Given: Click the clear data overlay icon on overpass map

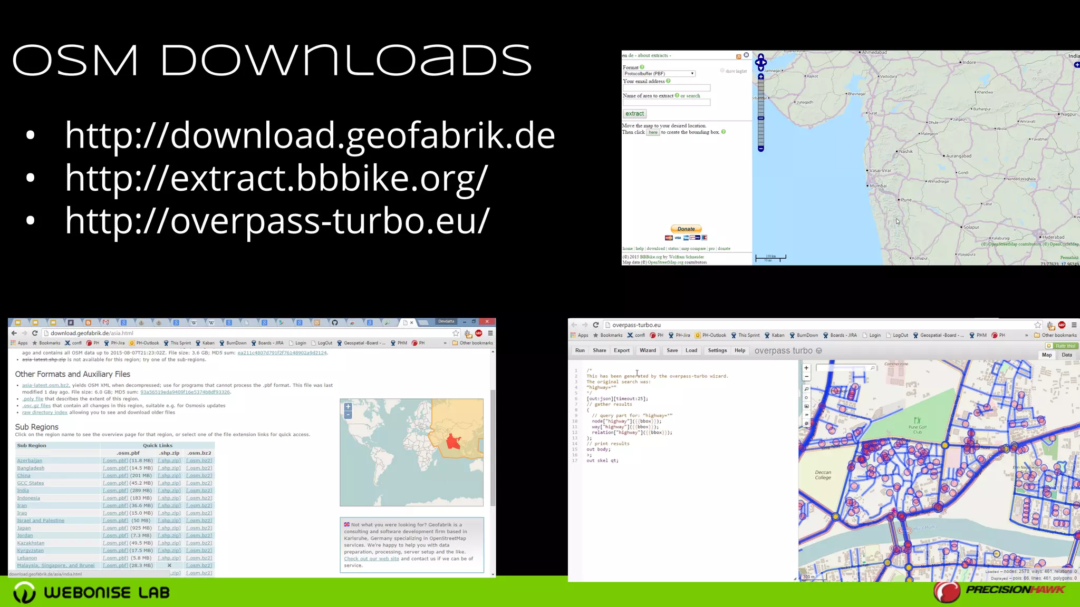Looking at the screenshot, I should pos(806,423).
